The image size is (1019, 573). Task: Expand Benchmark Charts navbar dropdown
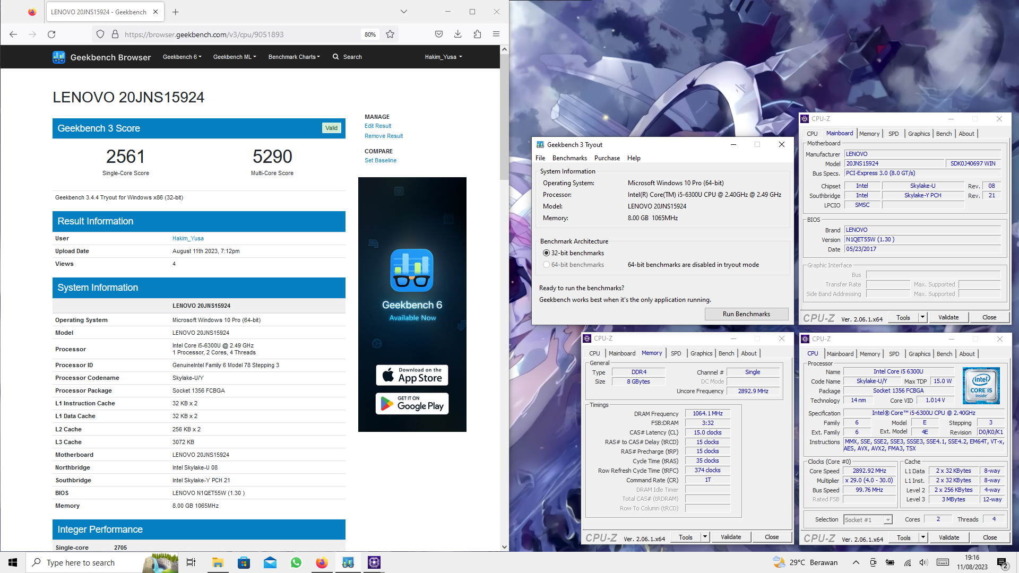pos(294,57)
